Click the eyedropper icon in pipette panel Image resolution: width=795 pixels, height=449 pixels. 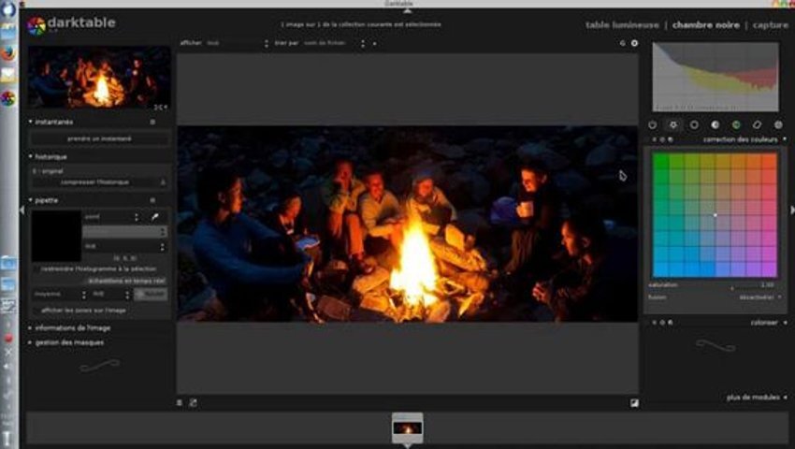(155, 217)
